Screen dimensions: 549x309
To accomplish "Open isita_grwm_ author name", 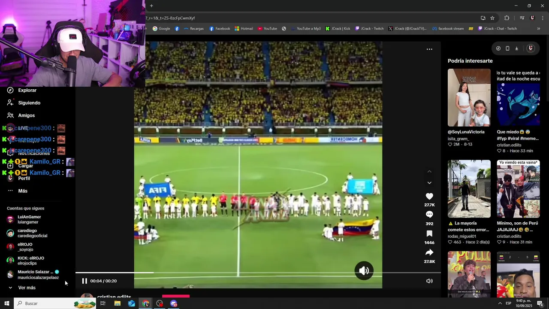I will tap(459, 139).
